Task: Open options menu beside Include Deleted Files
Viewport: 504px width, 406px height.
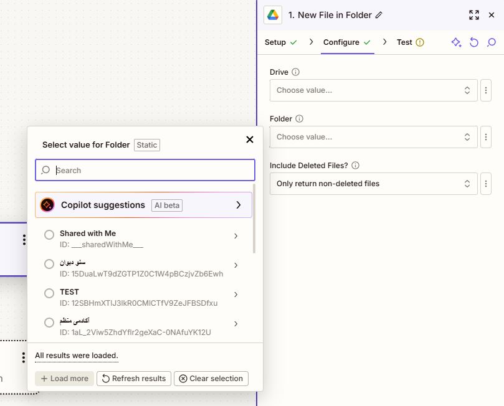Action: (x=486, y=184)
